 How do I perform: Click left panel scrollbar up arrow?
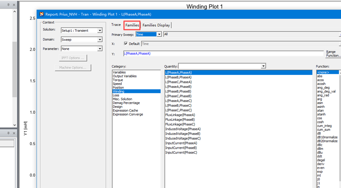(x=15, y=11)
